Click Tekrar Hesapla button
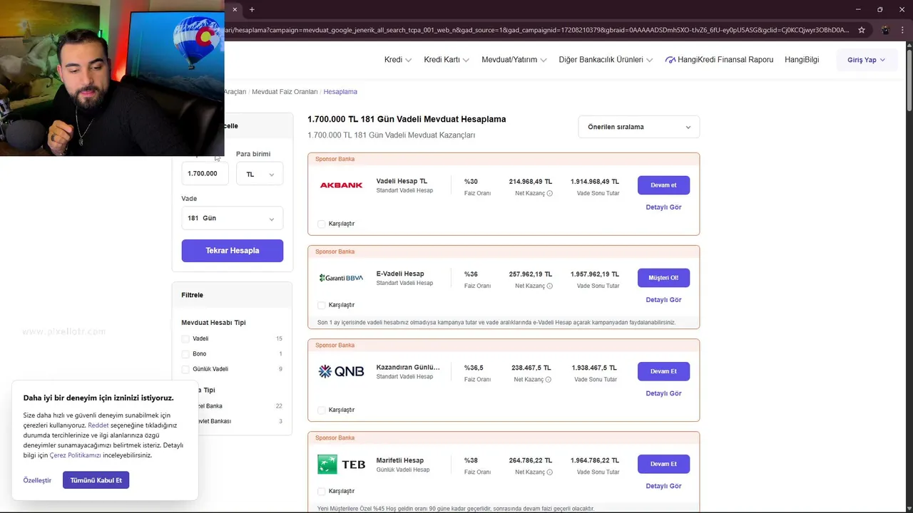This screenshot has height=513, width=913. pyautogui.click(x=232, y=251)
